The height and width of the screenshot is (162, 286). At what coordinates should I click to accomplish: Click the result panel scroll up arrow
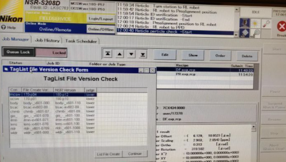(254, 127)
